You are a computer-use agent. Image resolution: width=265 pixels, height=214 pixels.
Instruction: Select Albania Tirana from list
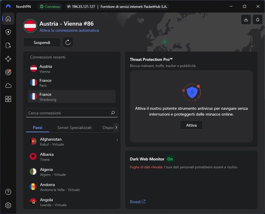click(72, 157)
